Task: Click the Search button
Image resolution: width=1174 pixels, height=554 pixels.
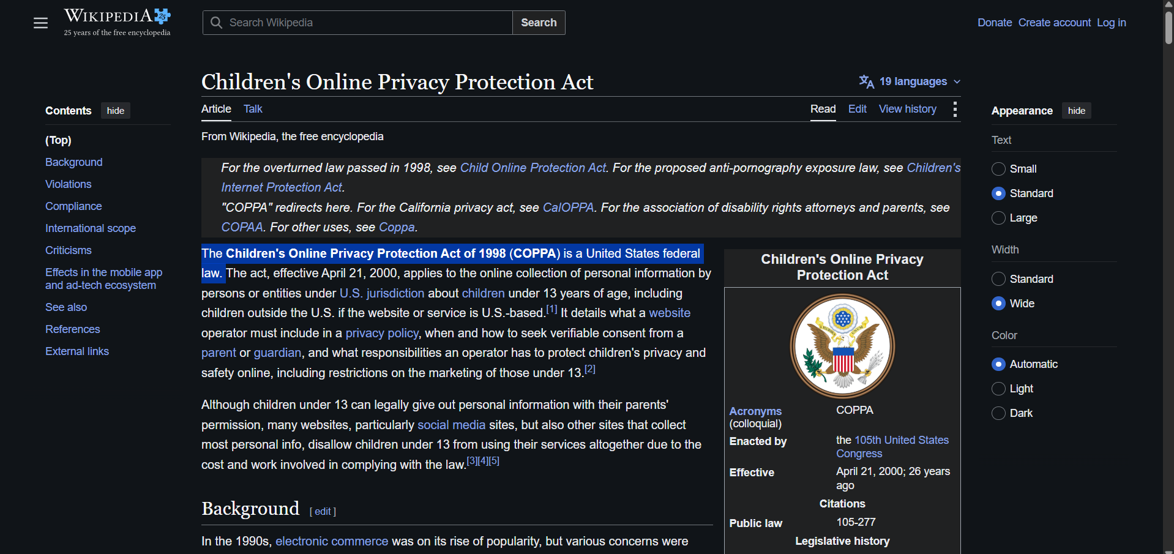Action: [539, 23]
